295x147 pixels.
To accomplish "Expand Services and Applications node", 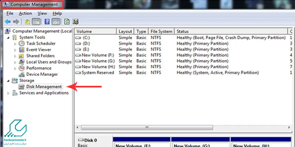I will (8, 93).
